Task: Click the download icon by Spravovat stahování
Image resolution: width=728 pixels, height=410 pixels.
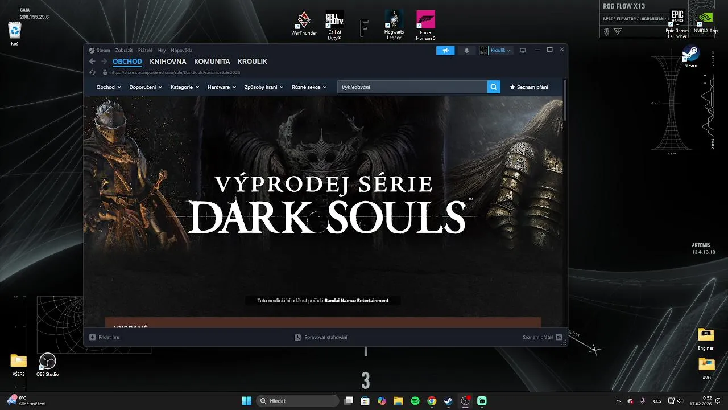Action: (297, 337)
